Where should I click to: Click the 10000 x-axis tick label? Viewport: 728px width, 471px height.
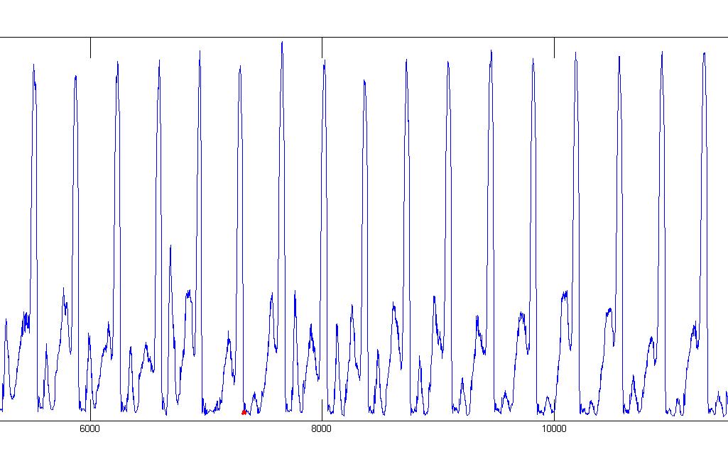click(x=553, y=428)
